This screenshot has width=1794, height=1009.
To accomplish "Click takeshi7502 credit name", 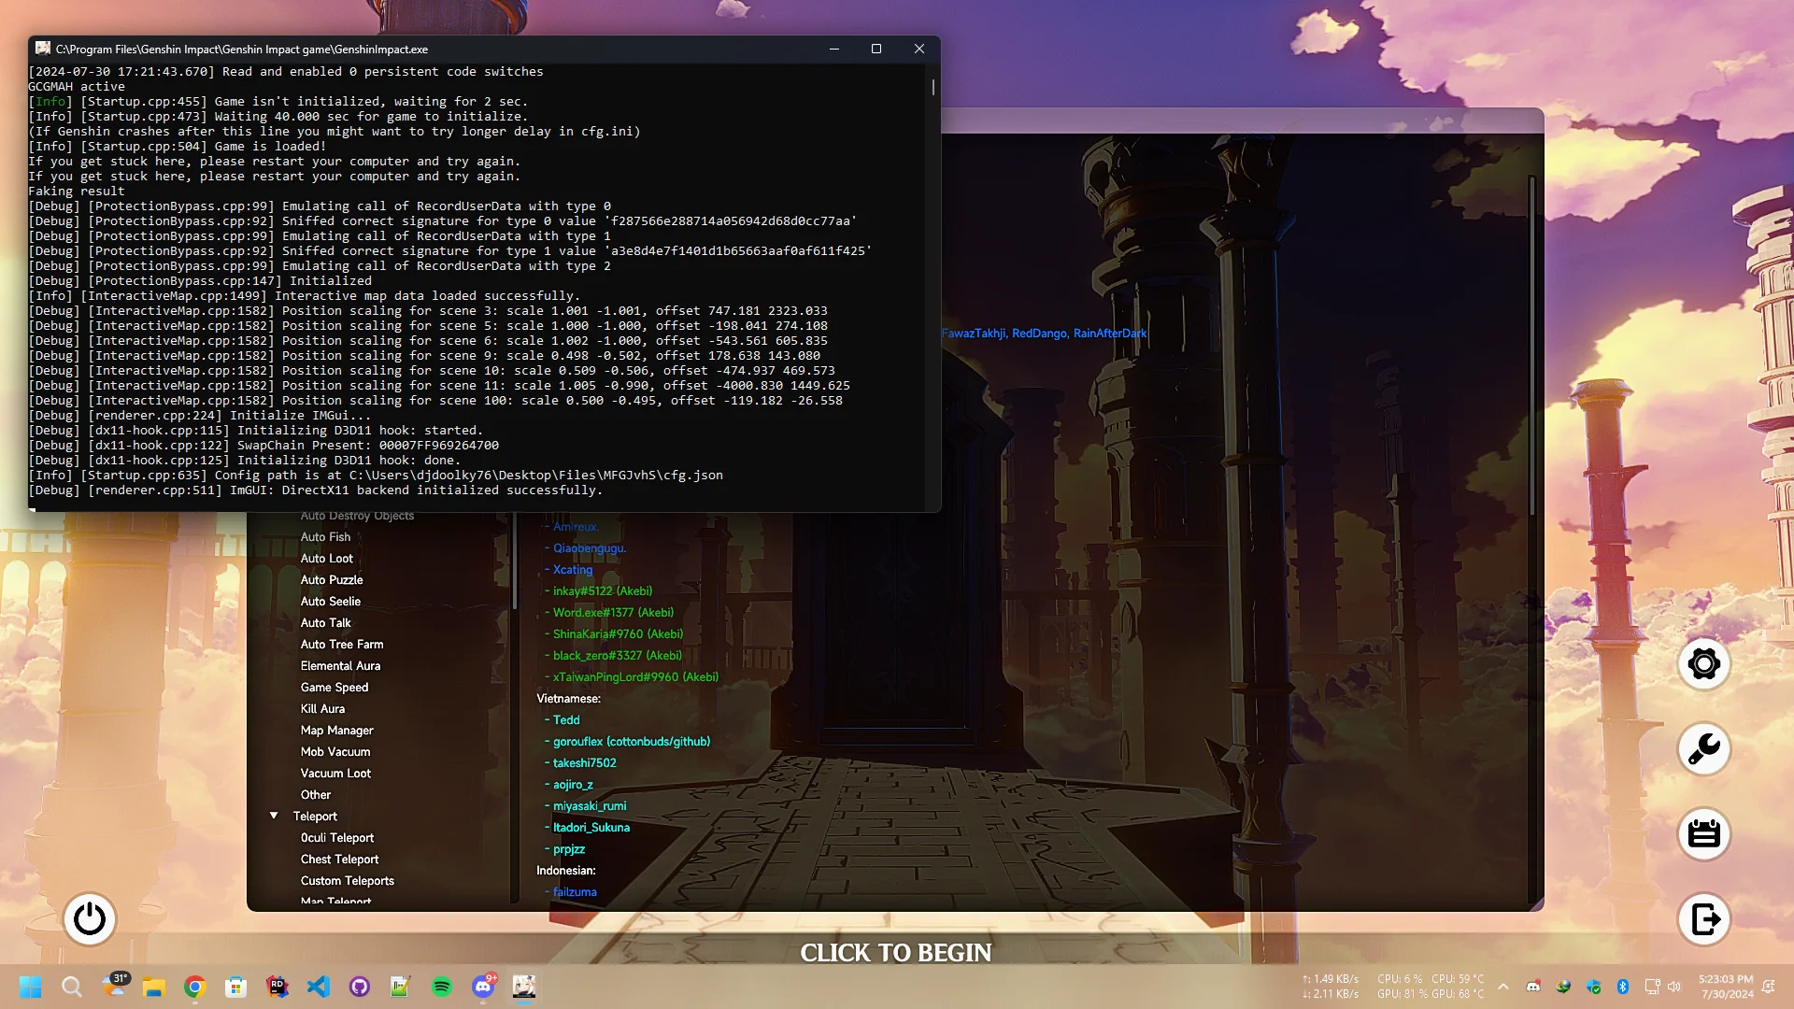I will [x=585, y=763].
